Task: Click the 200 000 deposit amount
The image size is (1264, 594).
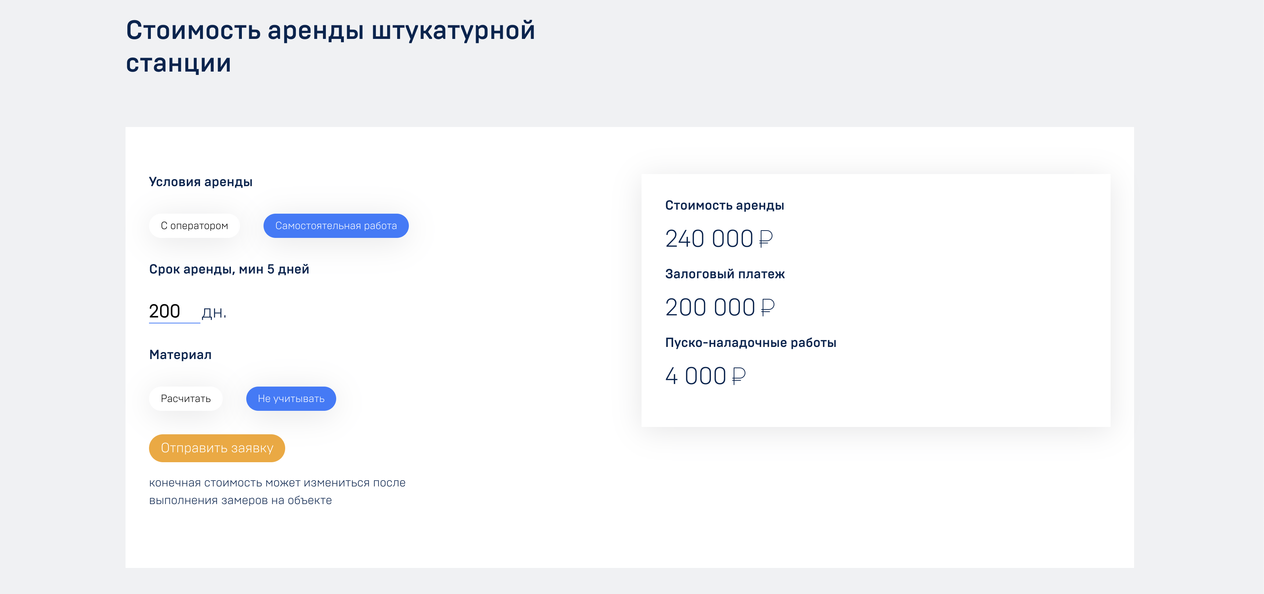Action: coord(709,308)
